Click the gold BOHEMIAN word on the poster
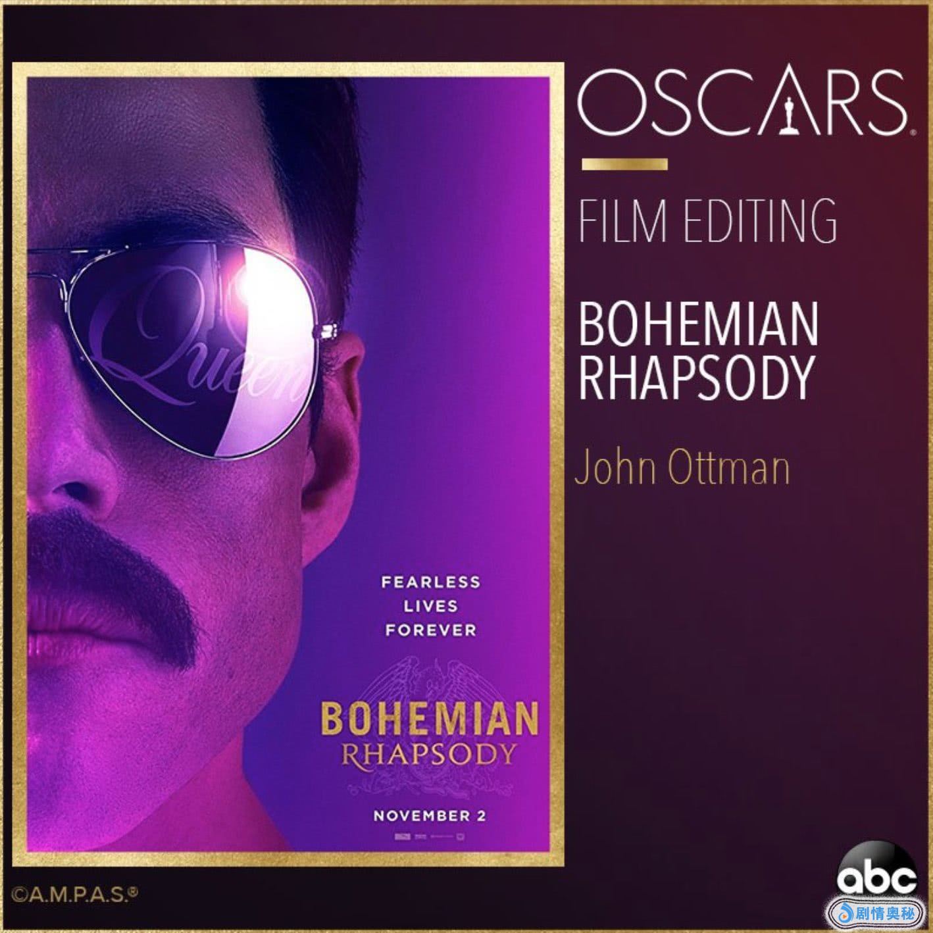 (429, 719)
